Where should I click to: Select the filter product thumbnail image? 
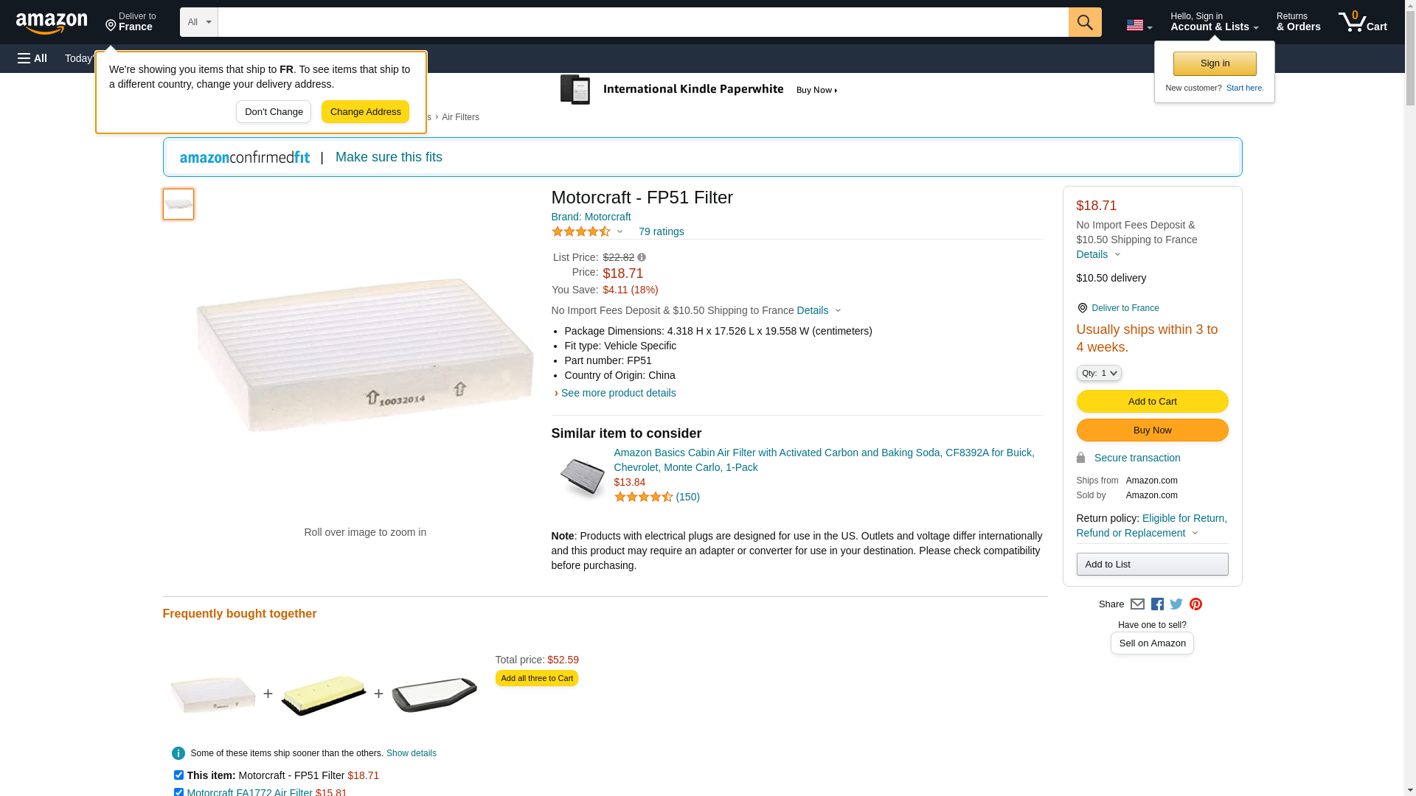click(178, 204)
